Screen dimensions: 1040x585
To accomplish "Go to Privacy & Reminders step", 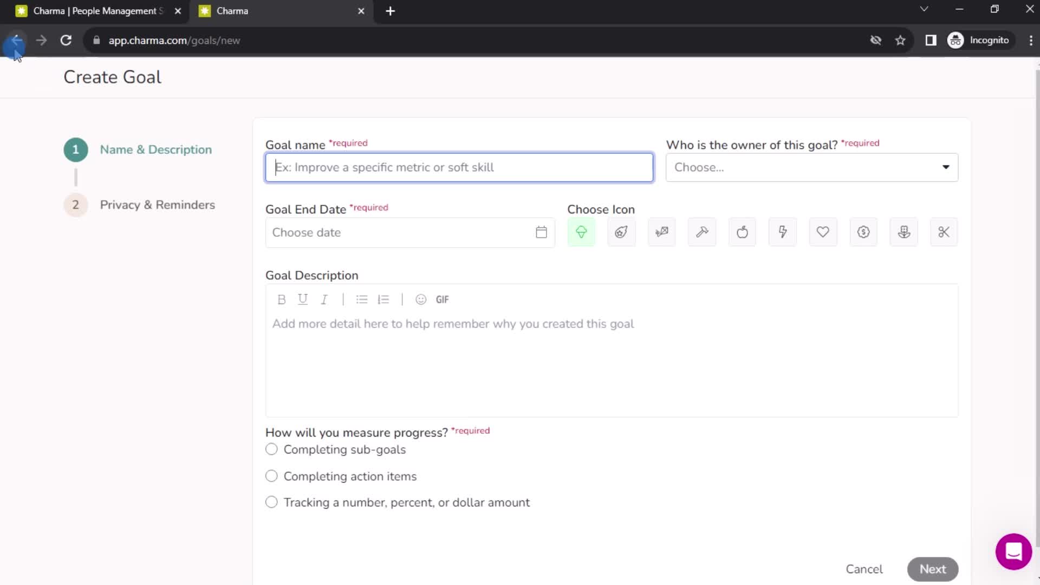I will [x=157, y=205].
